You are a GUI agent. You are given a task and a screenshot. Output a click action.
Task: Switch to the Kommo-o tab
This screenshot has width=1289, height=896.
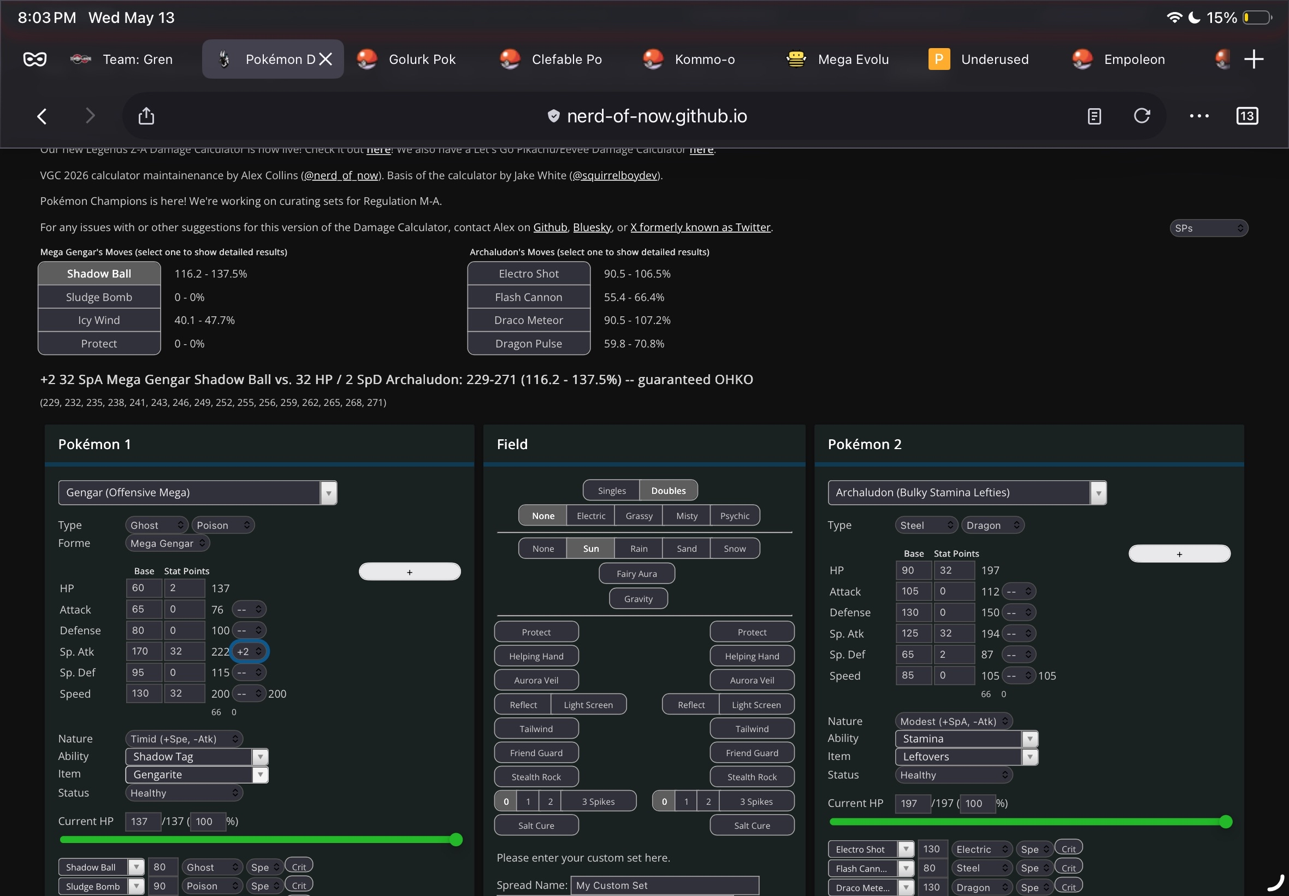pos(701,59)
